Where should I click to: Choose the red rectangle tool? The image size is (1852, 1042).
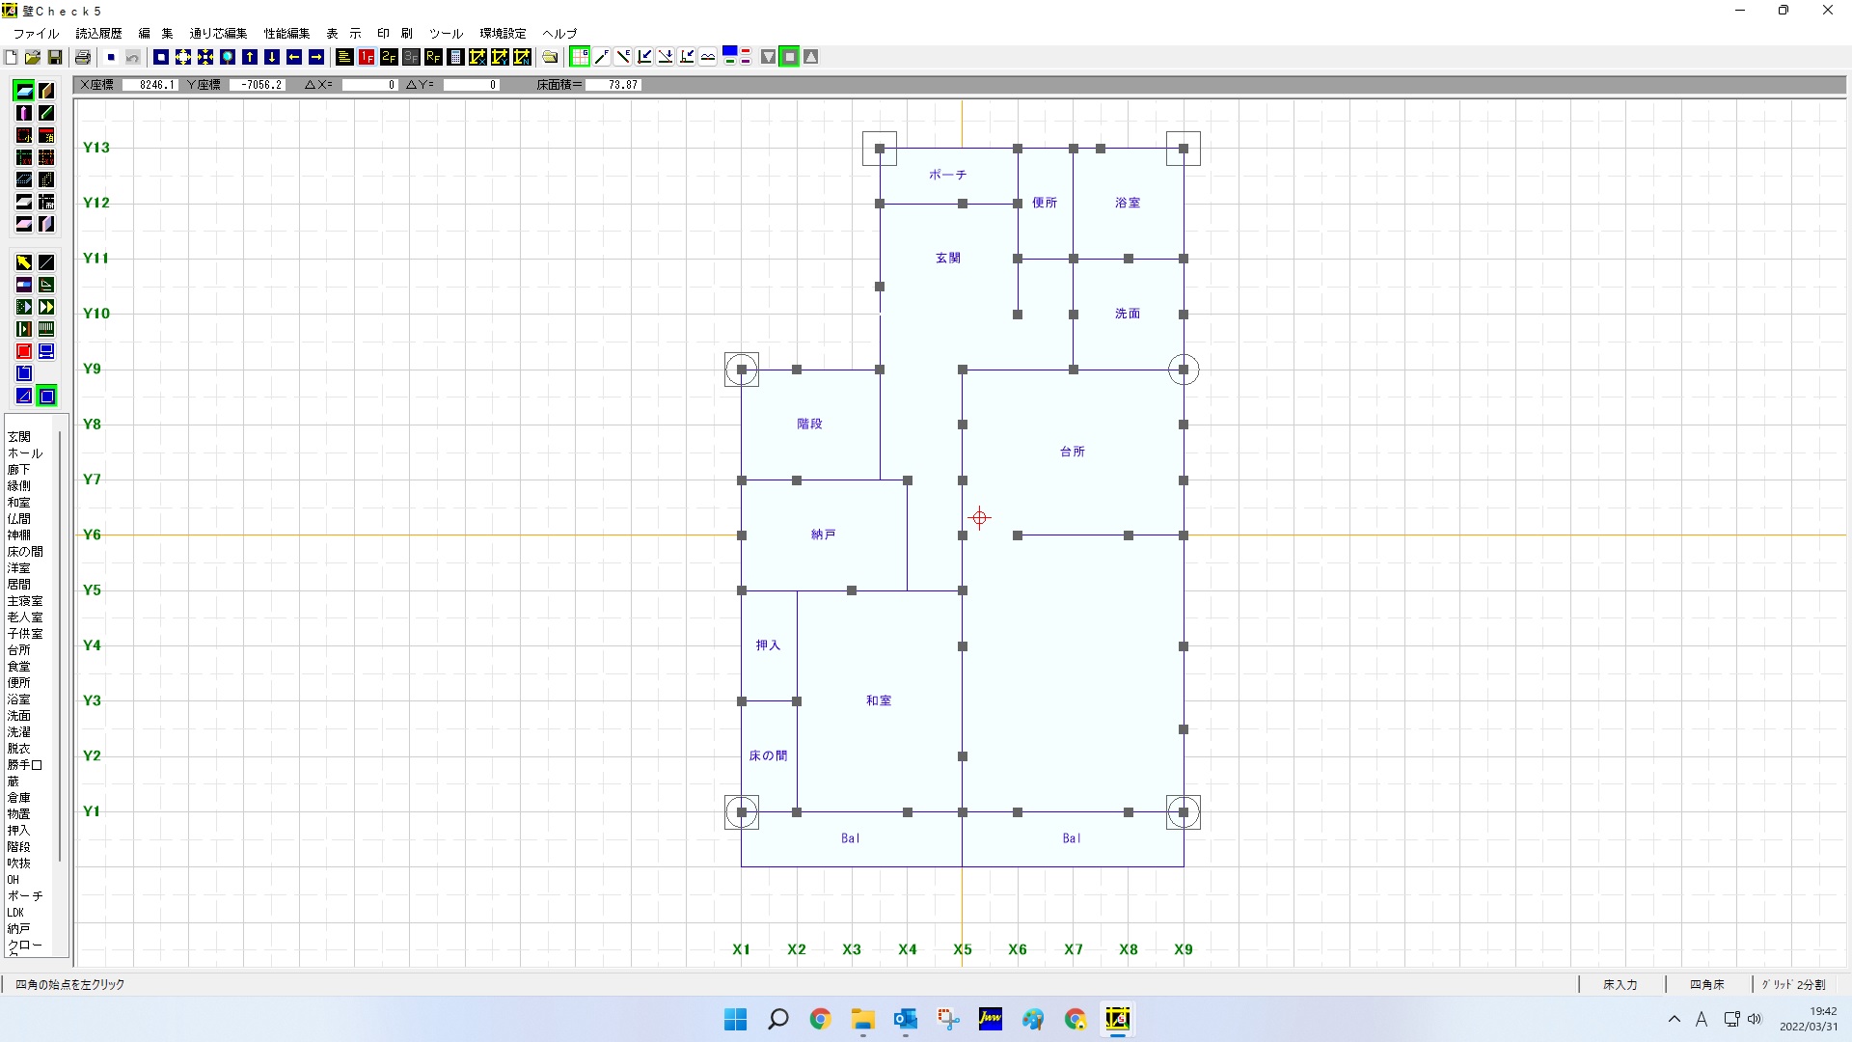(x=24, y=351)
